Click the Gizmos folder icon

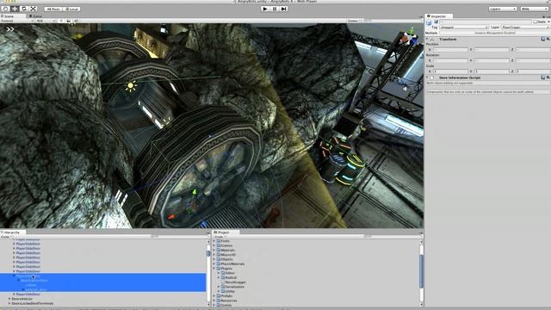pos(219,245)
